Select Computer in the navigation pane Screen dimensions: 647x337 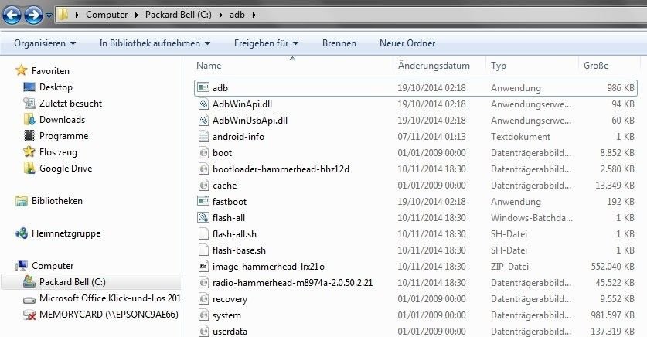click(53, 266)
